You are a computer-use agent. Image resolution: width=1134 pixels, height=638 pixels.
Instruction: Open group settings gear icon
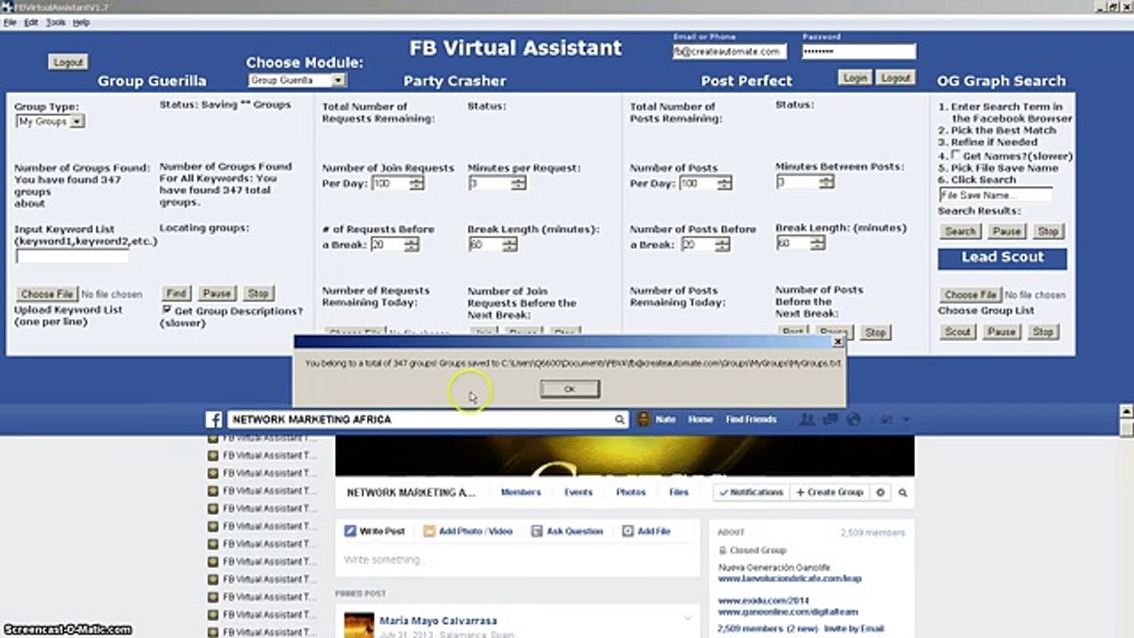(x=880, y=492)
